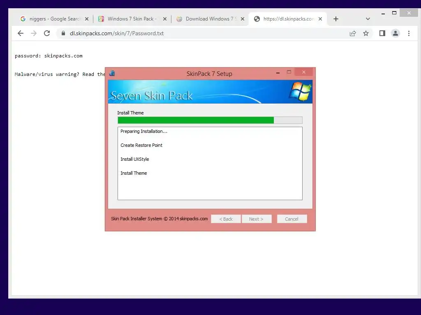Open the side panel icon
This screenshot has width=421, height=315.
pyautogui.click(x=382, y=33)
